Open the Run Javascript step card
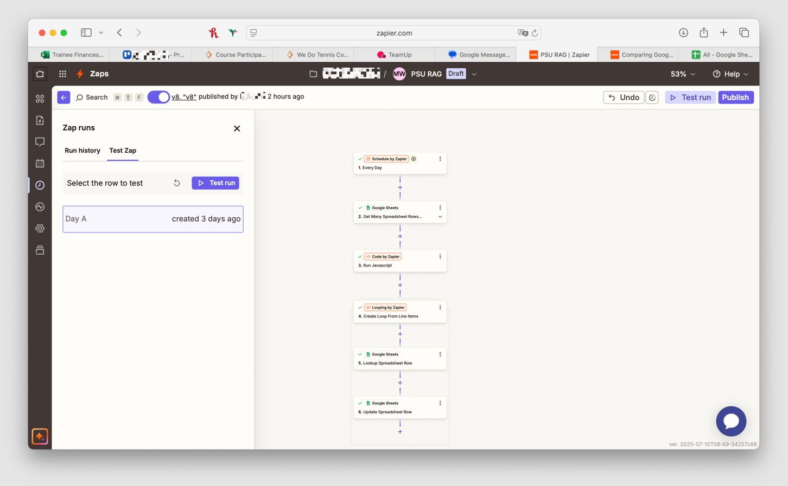Screen dimensions: 788x486 [x=400, y=261]
